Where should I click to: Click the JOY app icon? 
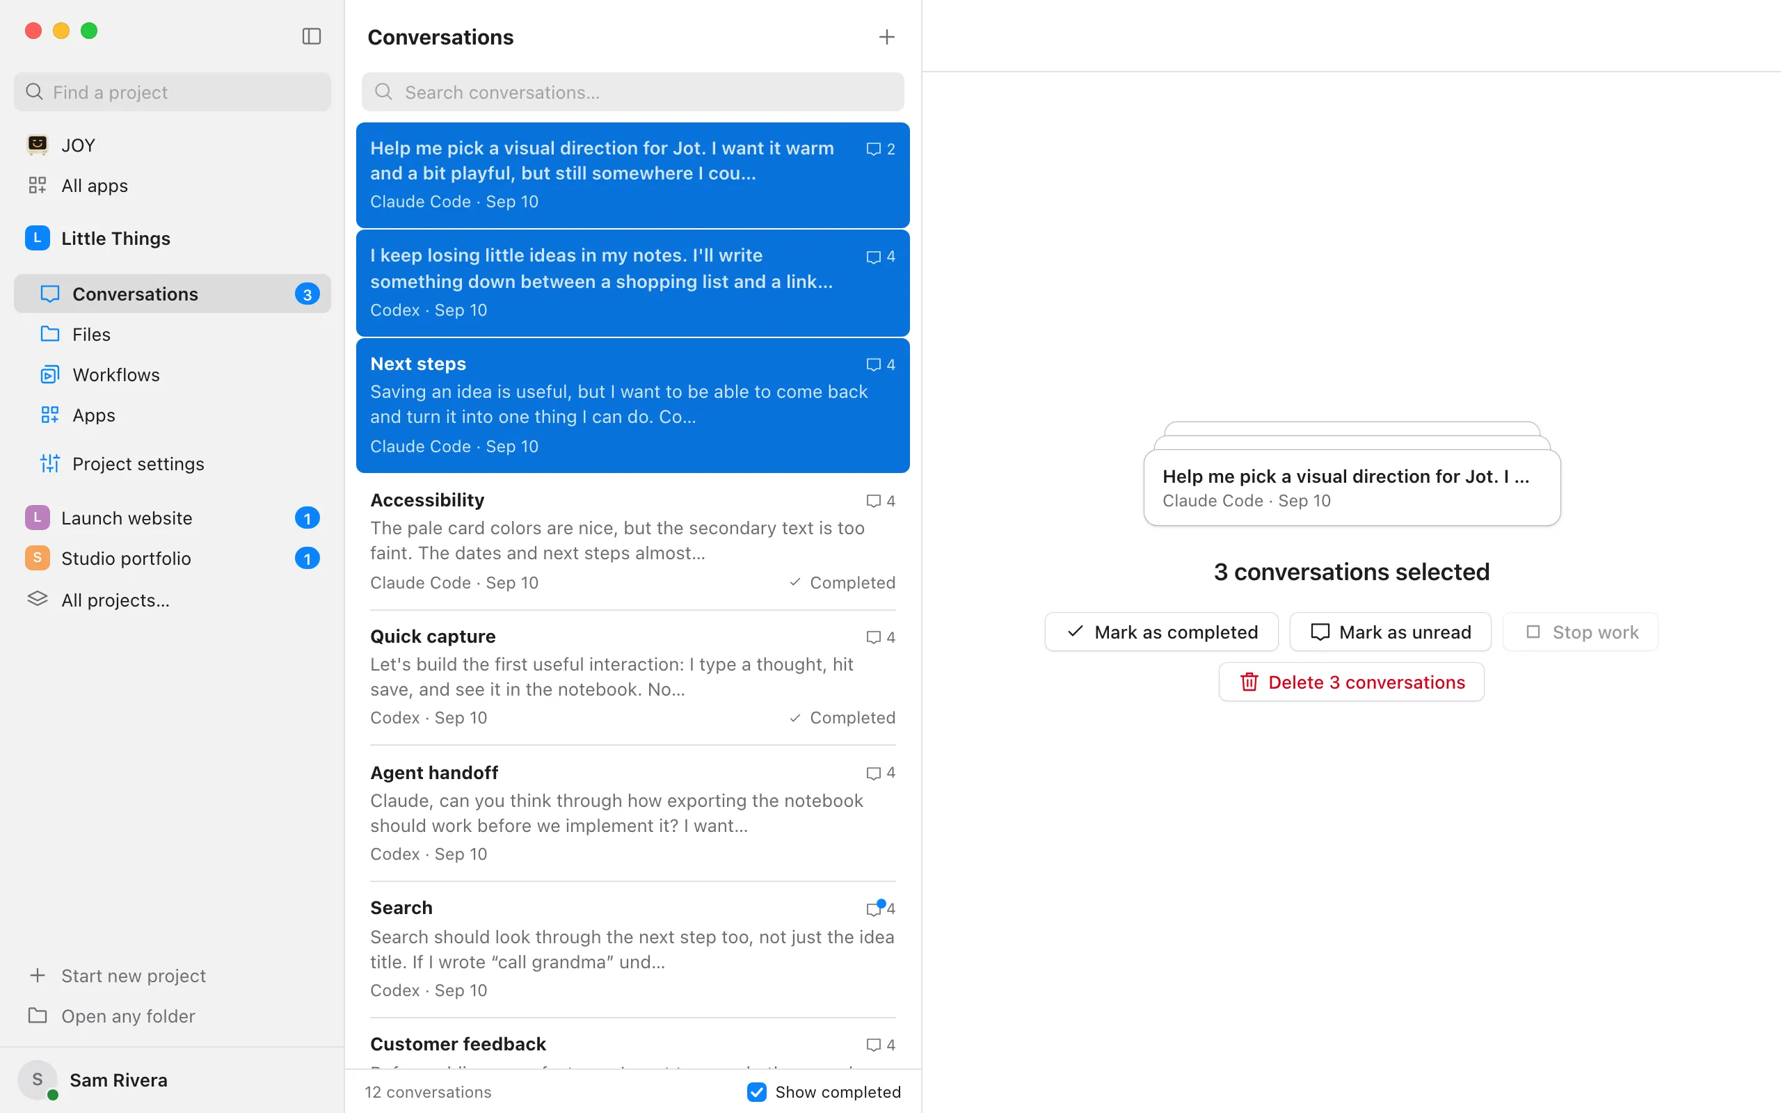38,145
